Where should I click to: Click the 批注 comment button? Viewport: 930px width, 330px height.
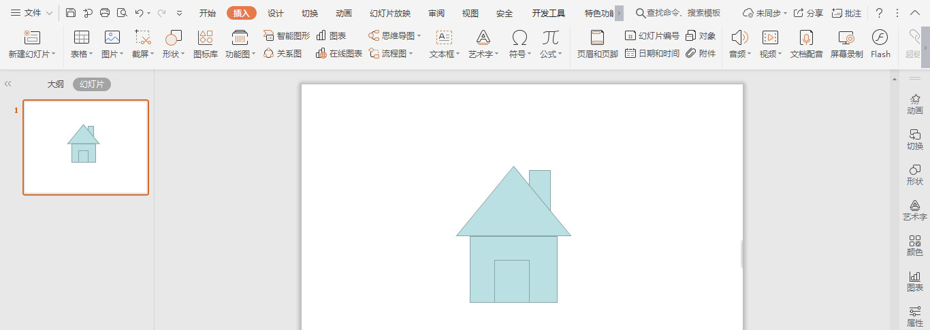coord(847,13)
